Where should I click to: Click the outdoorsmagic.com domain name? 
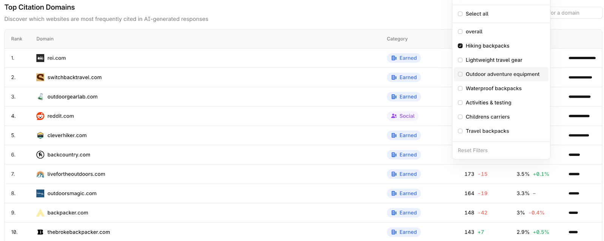pyautogui.click(x=72, y=194)
